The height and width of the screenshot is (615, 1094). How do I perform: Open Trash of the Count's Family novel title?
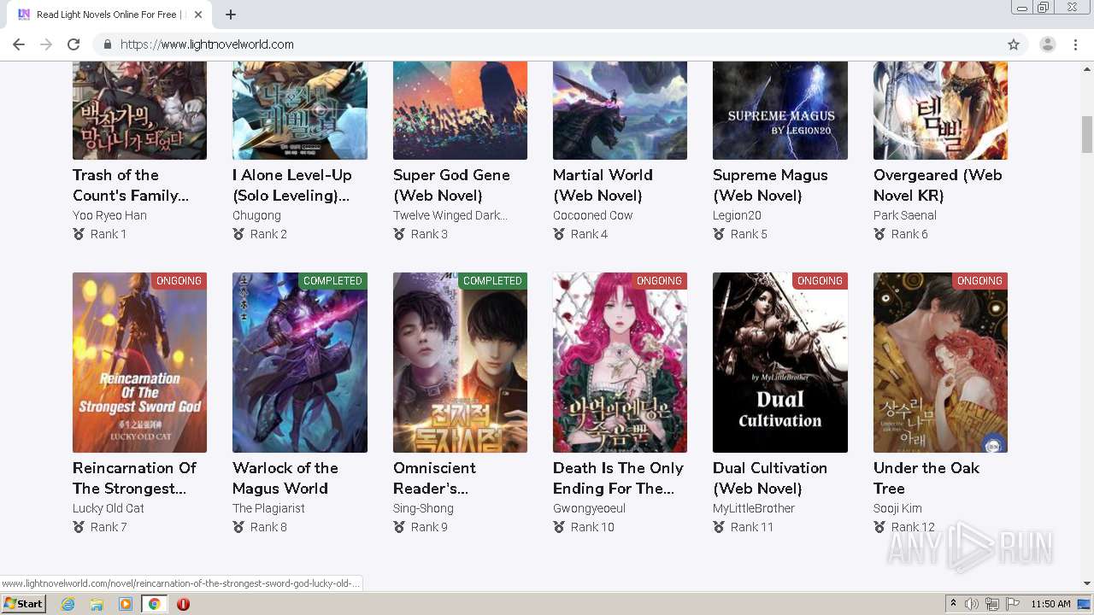click(x=130, y=185)
